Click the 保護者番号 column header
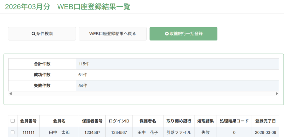284x137 pixels. [x=92, y=121]
